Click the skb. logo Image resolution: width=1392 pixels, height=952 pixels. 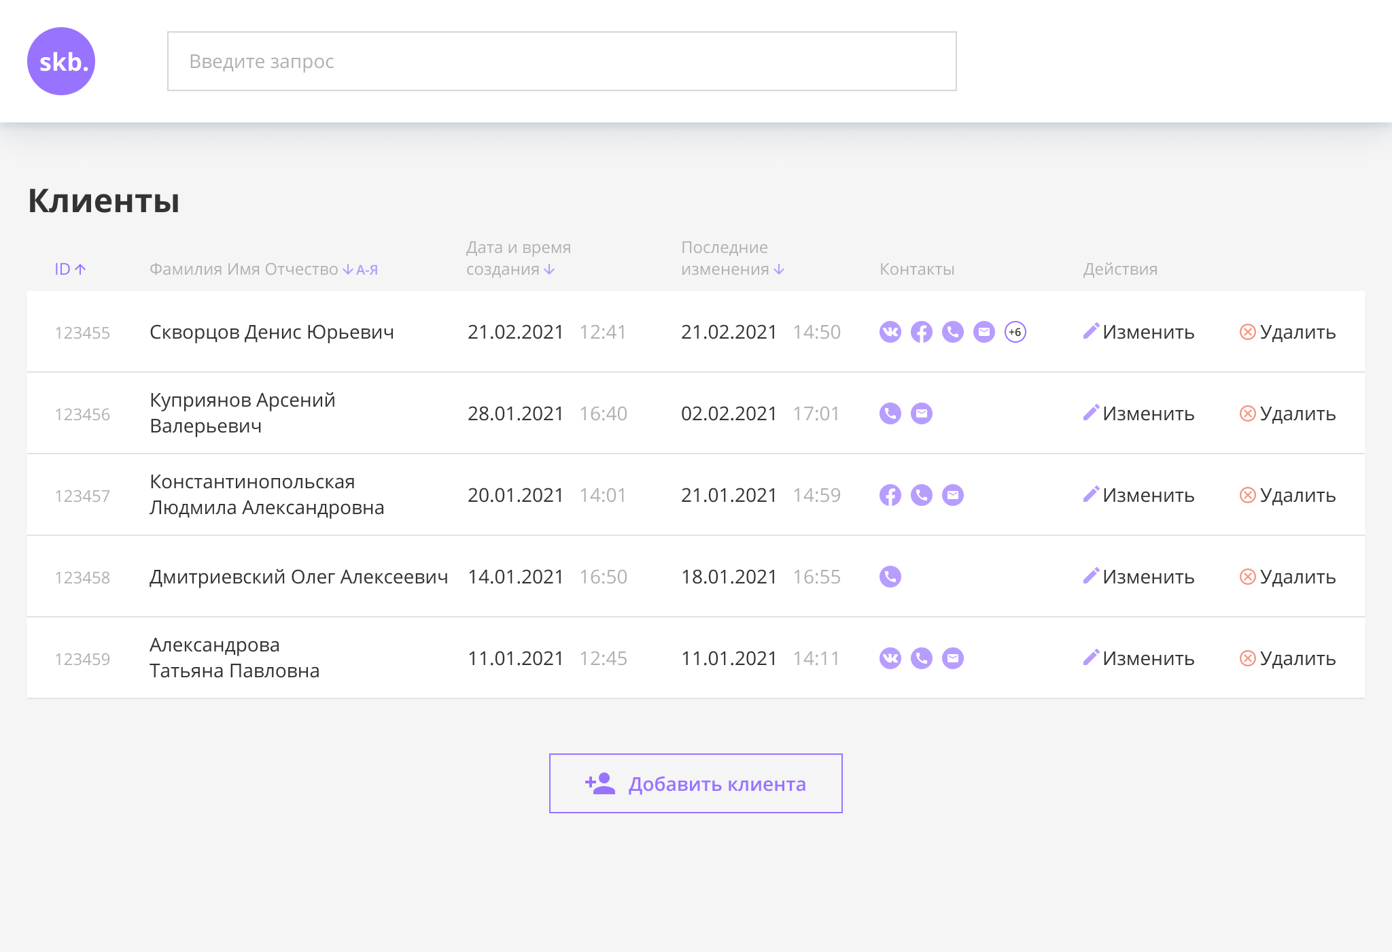[61, 61]
